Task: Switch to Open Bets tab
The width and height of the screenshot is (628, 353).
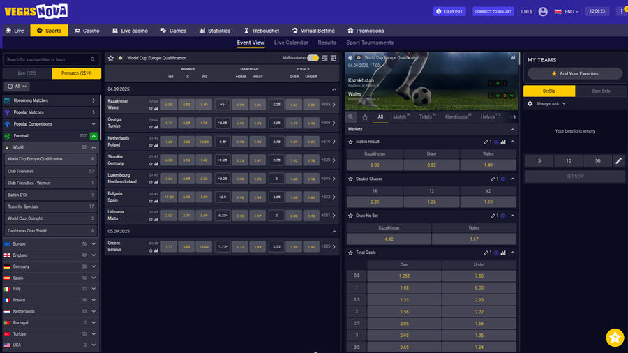Action: [601, 91]
